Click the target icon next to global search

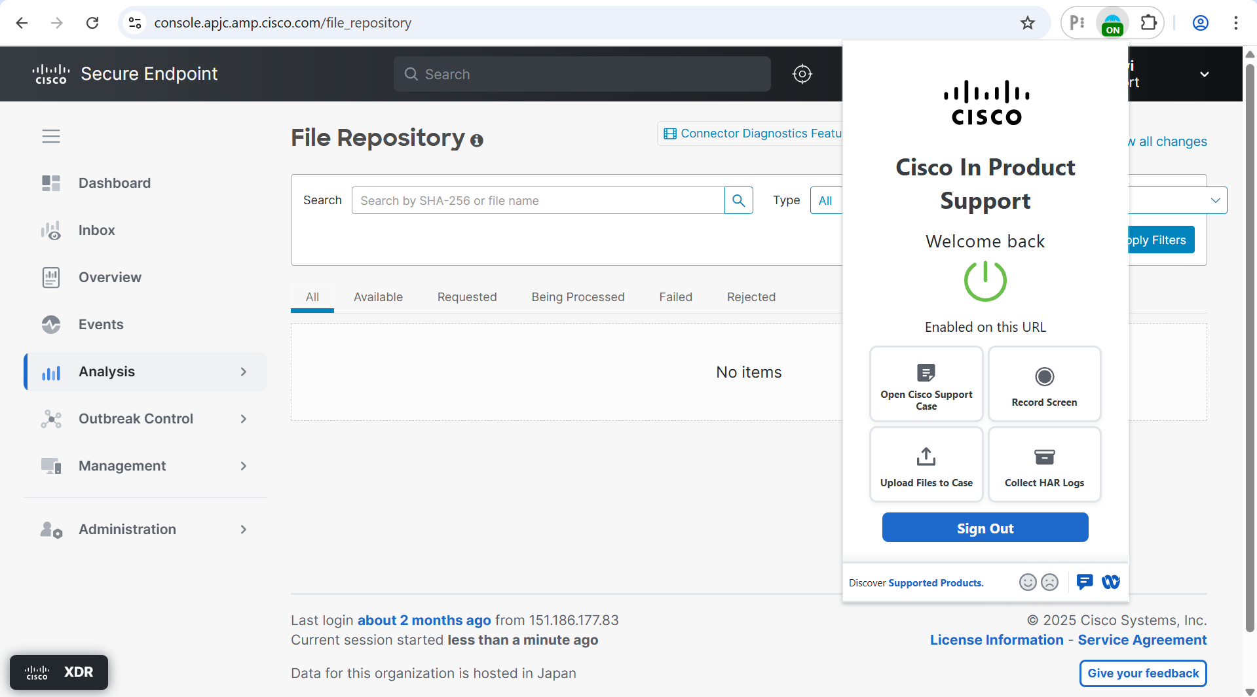[x=802, y=74]
